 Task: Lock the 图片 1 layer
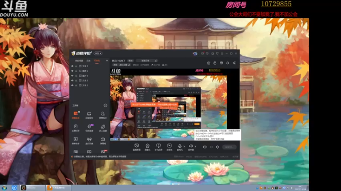pyautogui.click(x=76, y=76)
